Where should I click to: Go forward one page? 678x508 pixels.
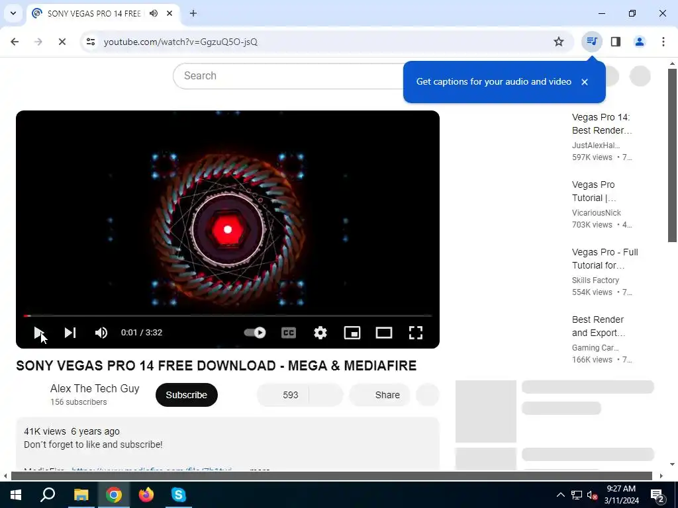(38, 42)
